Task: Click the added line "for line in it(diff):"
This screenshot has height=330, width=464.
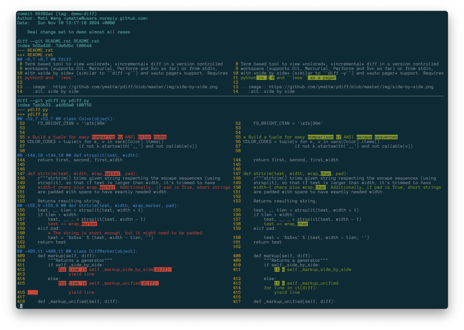Action: [290, 288]
